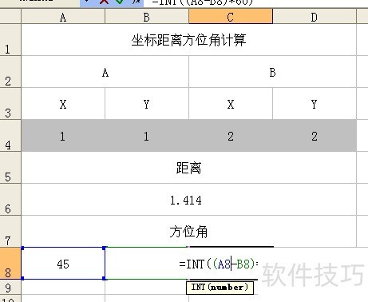
Task: Click merged cell labeled A in row 2
Action: point(105,72)
